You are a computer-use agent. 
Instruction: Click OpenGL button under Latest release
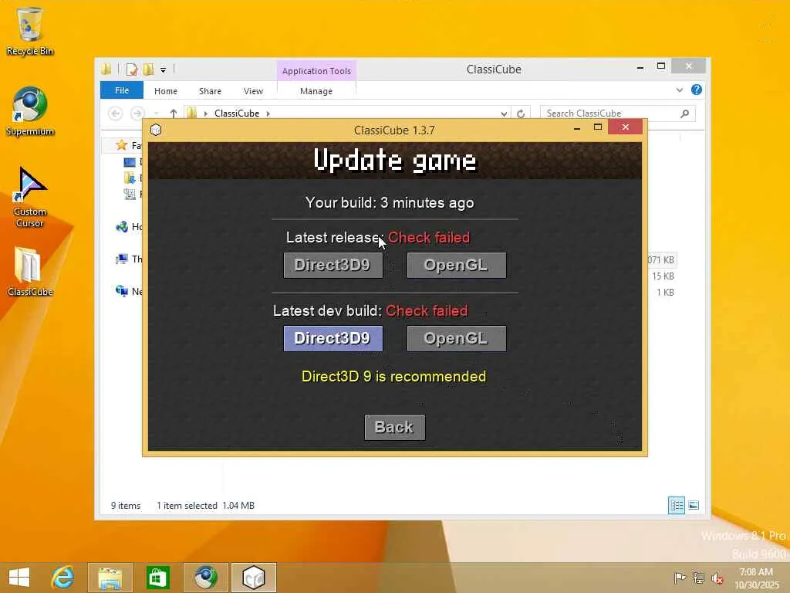tap(457, 266)
